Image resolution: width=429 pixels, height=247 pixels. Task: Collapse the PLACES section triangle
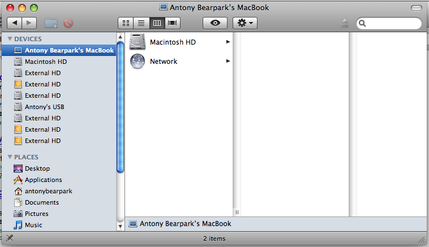(10, 157)
